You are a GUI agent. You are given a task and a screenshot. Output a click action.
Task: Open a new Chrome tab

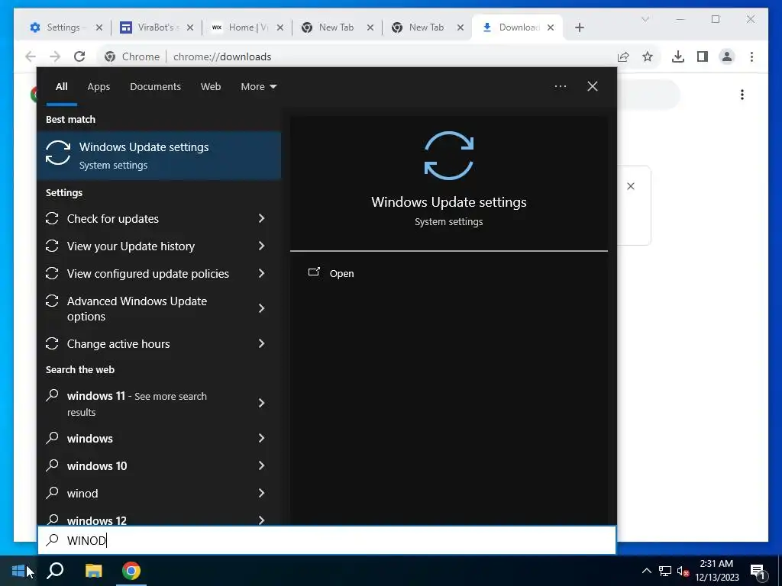pos(579,27)
